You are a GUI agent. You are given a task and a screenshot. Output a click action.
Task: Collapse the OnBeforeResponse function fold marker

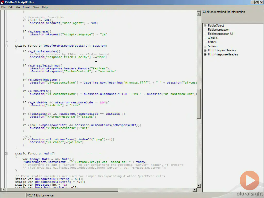[x=6, y=46]
